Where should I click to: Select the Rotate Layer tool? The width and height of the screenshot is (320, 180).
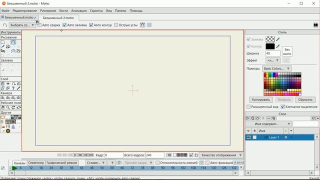pyautogui.click(x=13, y=83)
